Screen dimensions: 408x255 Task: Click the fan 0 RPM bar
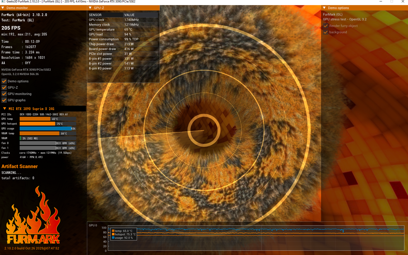[48, 143]
